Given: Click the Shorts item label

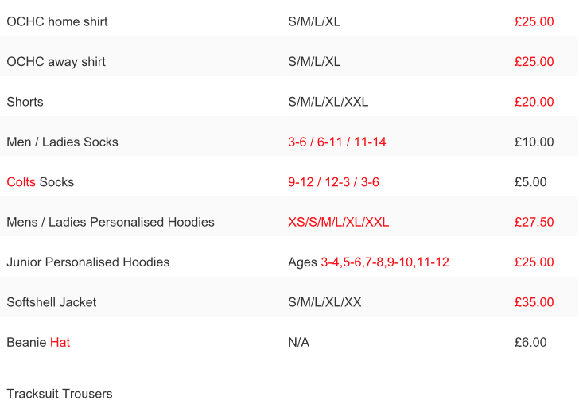Looking at the screenshot, I should (25, 102).
